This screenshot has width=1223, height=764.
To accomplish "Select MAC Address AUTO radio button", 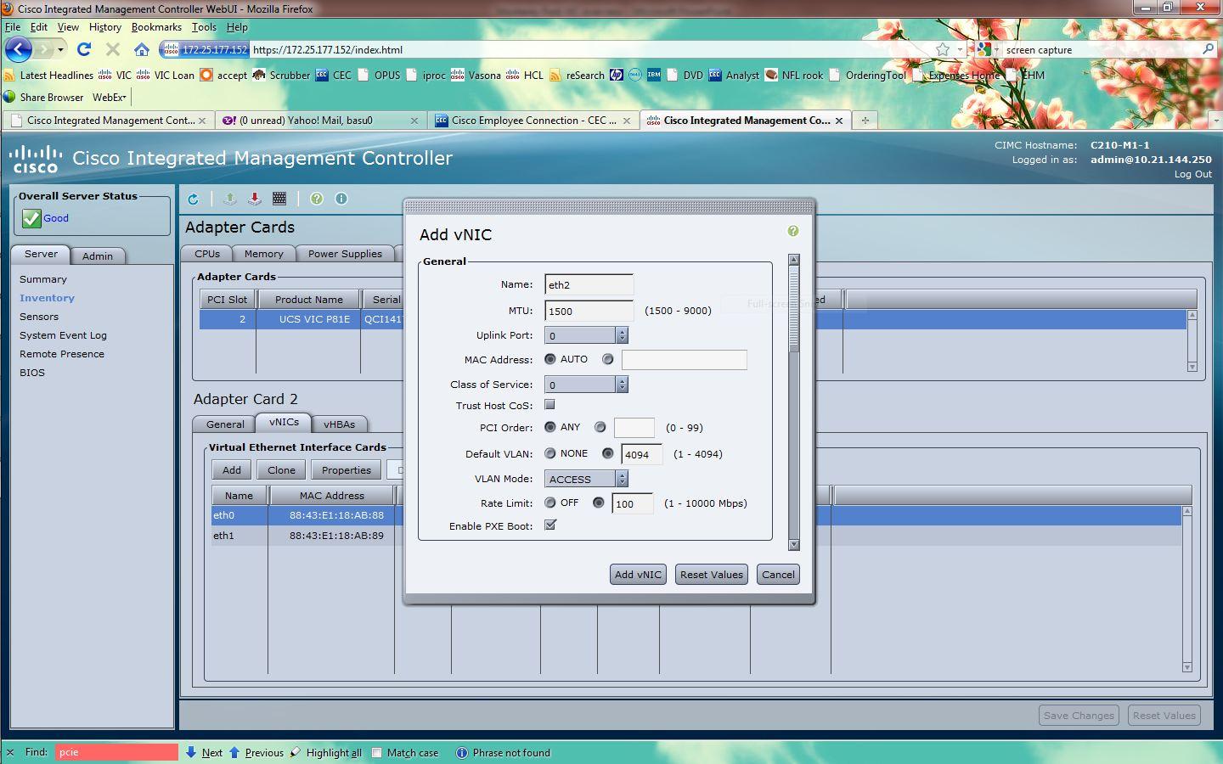I will (x=550, y=359).
